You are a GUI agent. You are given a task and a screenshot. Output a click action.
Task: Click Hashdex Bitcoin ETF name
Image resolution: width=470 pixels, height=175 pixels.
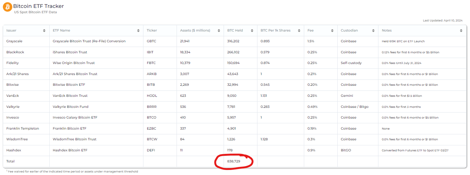[x=70, y=150]
